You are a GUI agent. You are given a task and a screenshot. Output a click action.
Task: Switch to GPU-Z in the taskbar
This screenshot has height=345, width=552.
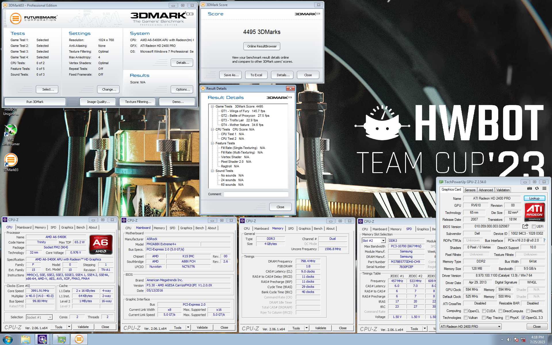(61, 340)
